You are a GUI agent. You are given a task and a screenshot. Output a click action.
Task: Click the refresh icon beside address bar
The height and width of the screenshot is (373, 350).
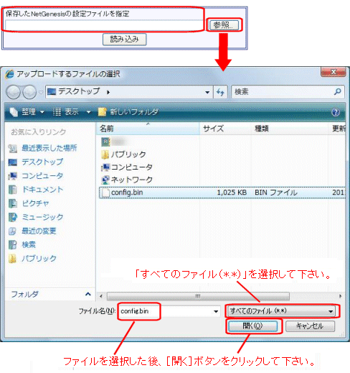click(220, 92)
